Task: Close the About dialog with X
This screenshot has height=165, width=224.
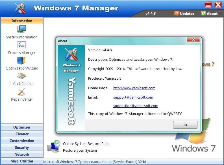Action: [x=193, y=40]
